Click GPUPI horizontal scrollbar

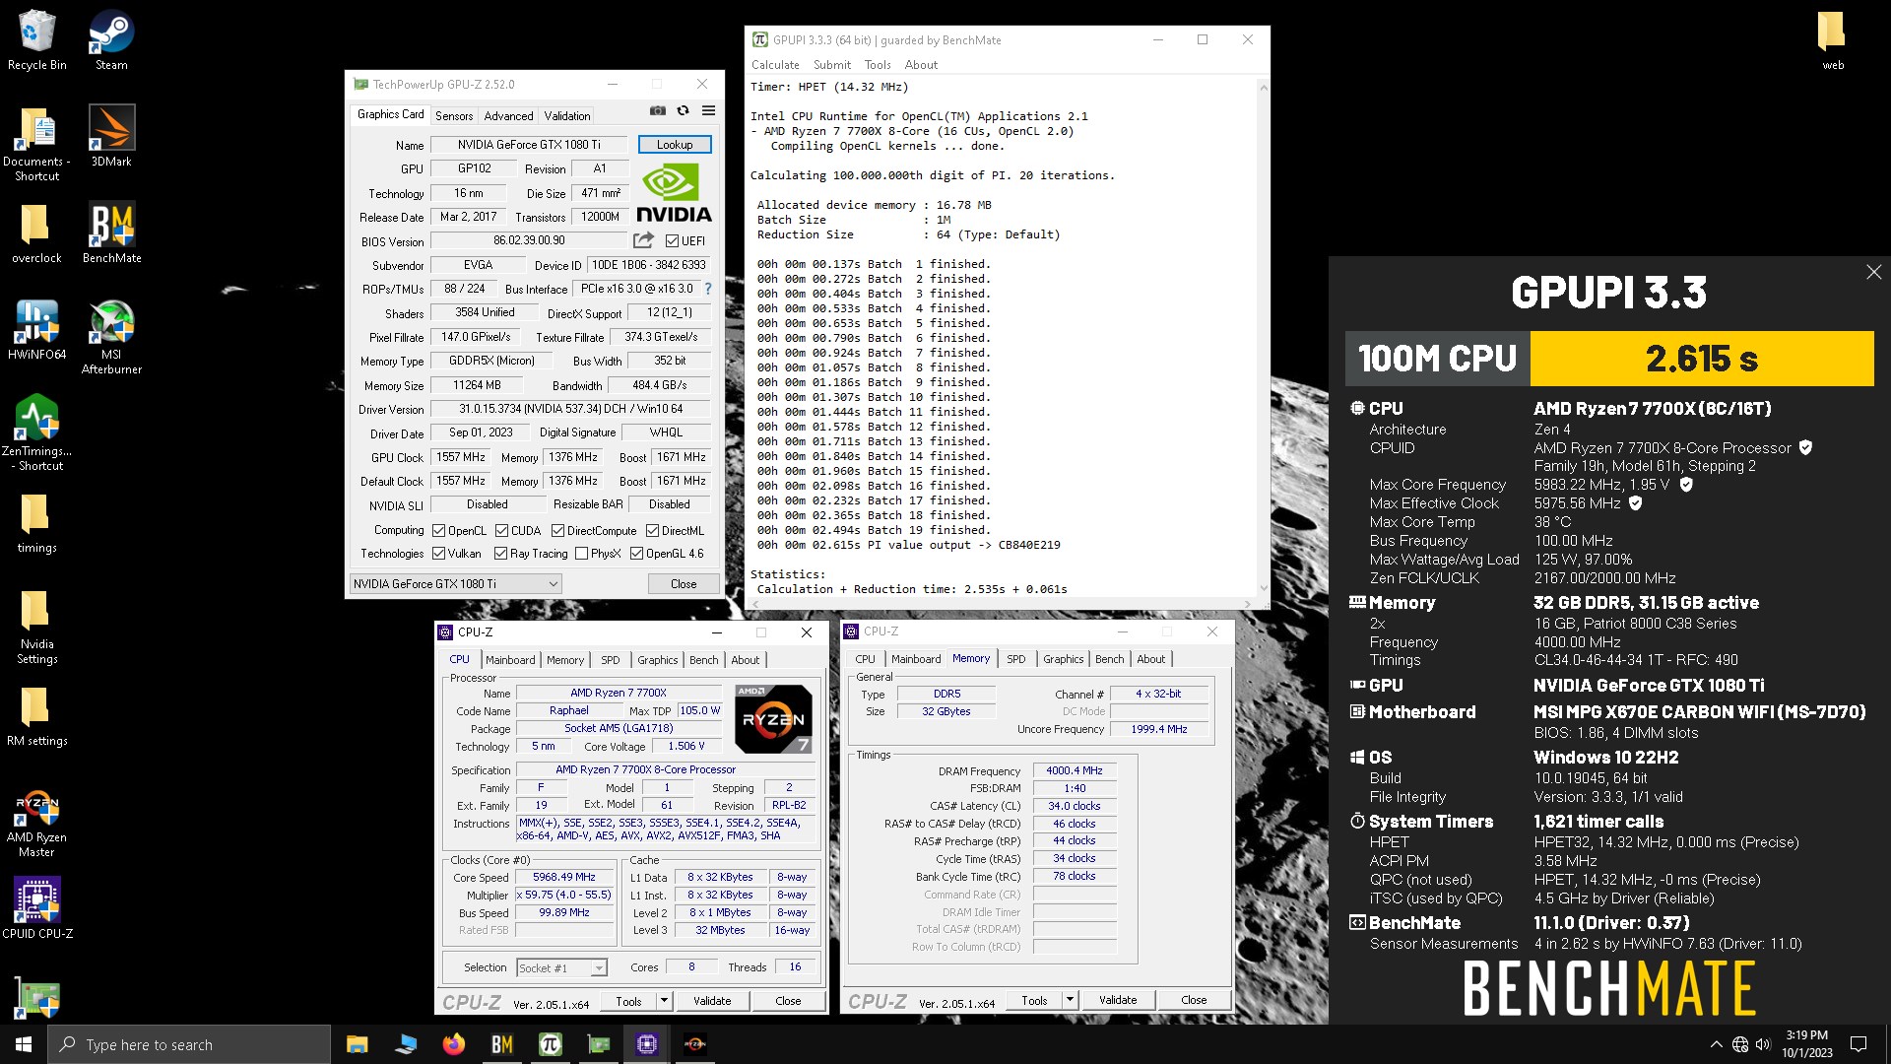pos(1003,603)
